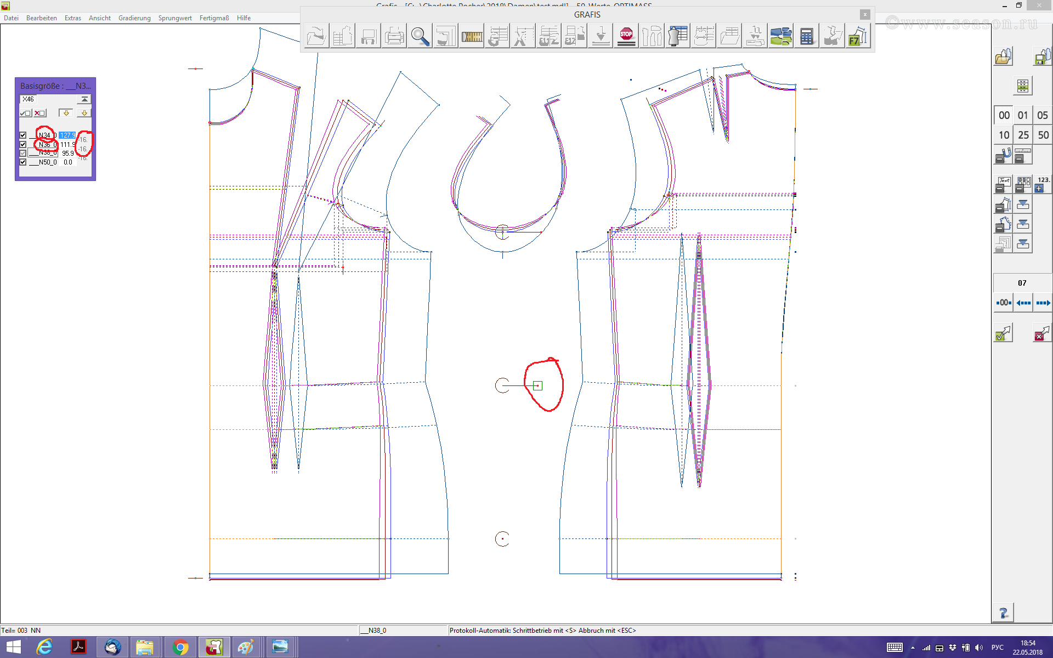
Task: Click the rightmost yellow down-arrow button
Action: [x=84, y=113]
